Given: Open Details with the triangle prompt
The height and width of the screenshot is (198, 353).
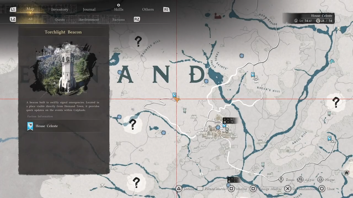Looking at the screenshot, I should [185, 189].
